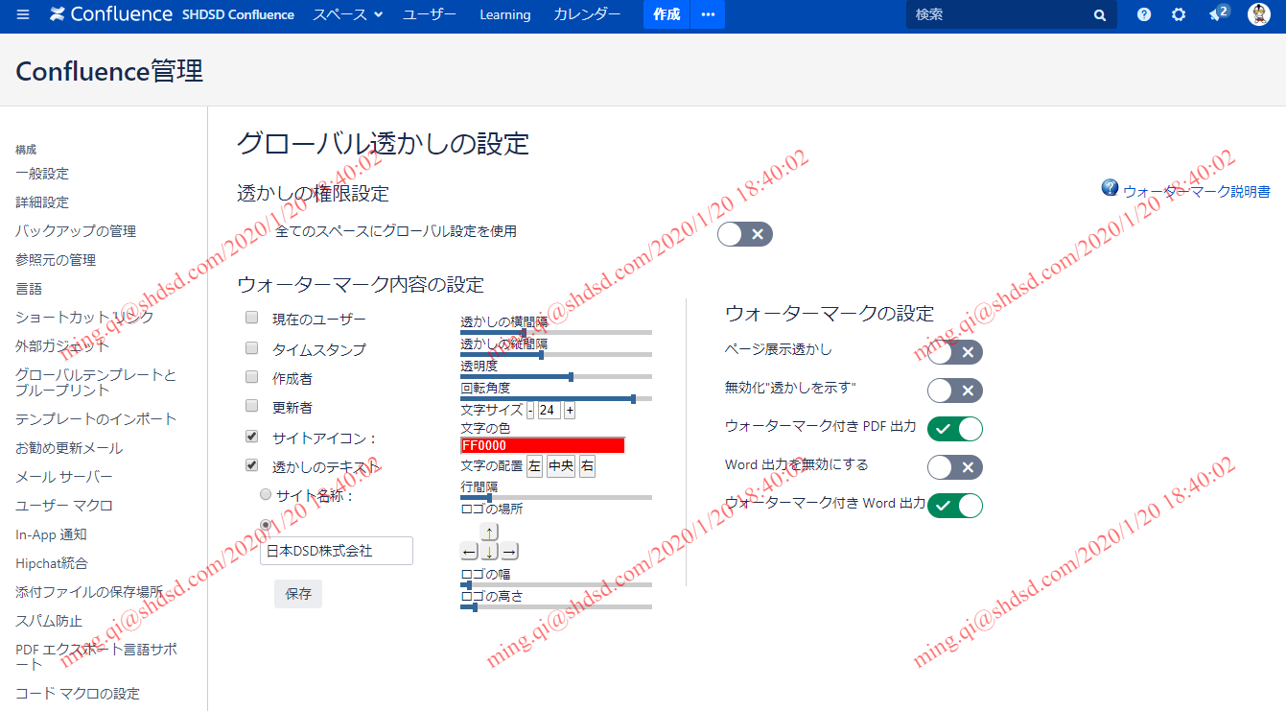Open the user profile avatar menu
This screenshot has width=1286, height=711.
pos(1259,14)
